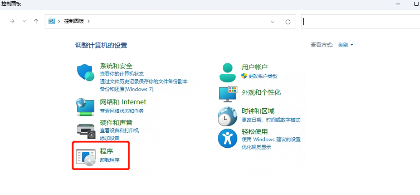Open the 用户帐户 person icon

[x=227, y=73]
